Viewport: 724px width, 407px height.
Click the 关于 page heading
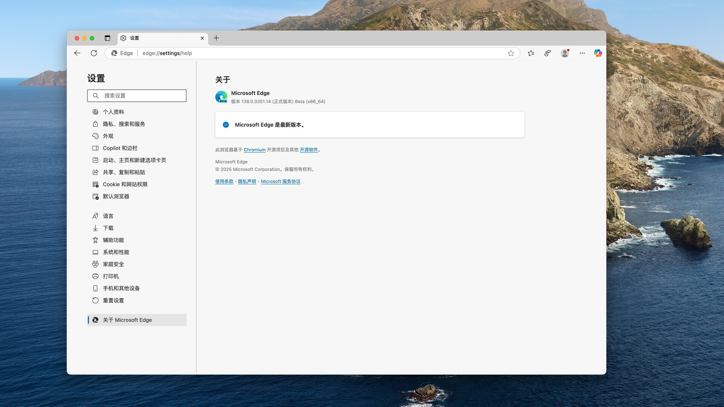coord(223,80)
